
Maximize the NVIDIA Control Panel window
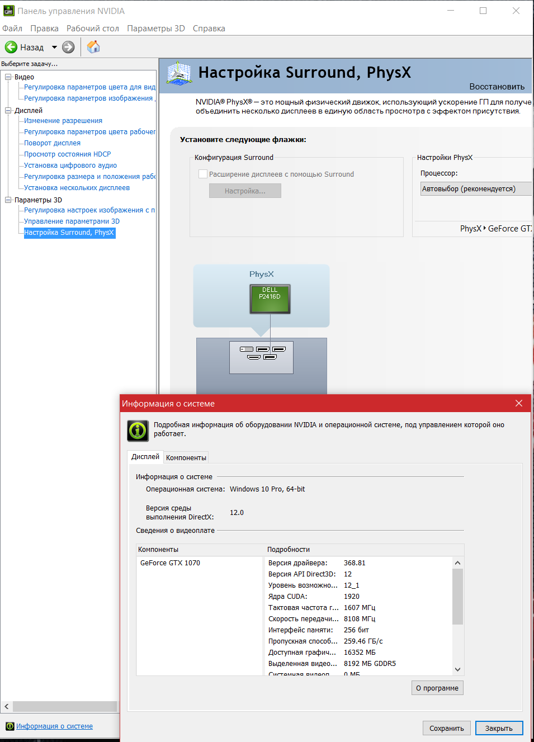pos(483,11)
